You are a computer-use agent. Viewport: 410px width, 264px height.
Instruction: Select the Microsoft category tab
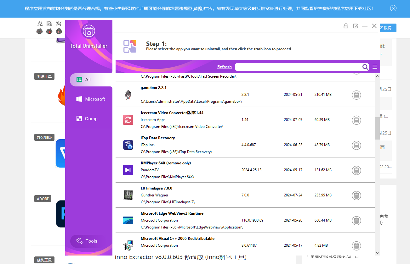[91, 99]
